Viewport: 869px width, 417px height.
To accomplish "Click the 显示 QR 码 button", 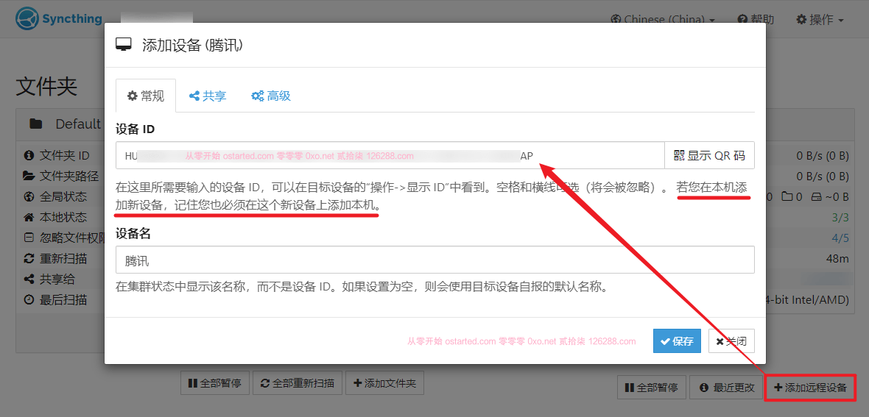I will (x=709, y=155).
